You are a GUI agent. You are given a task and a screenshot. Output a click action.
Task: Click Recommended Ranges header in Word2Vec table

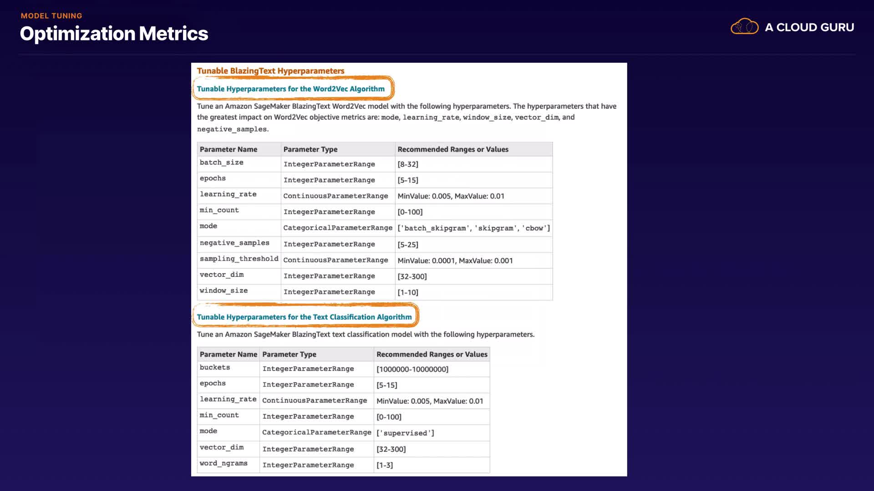[x=452, y=149]
